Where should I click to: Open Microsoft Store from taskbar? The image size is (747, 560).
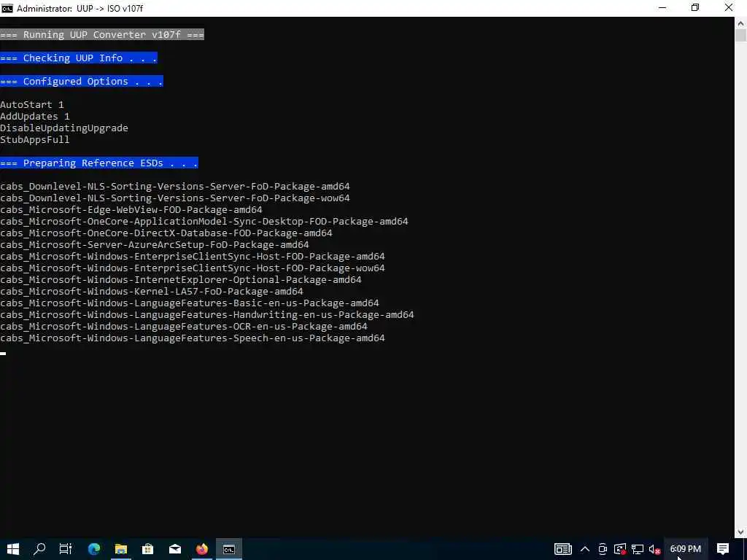(x=147, y=549)
